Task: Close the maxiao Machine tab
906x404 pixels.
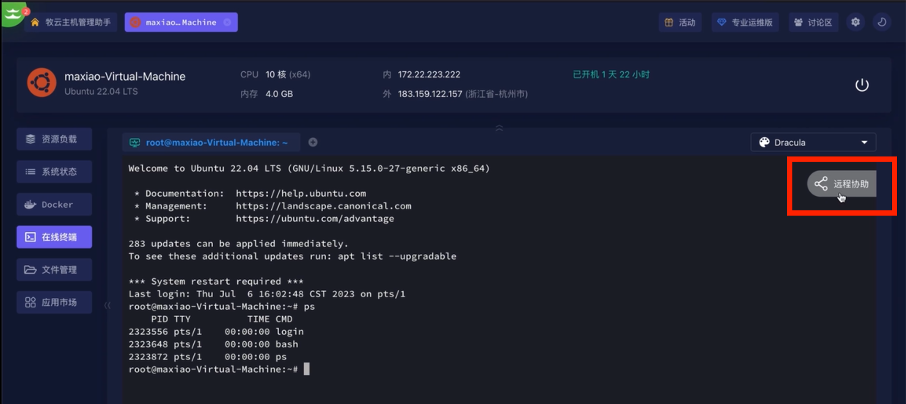Action: point(227,23)
